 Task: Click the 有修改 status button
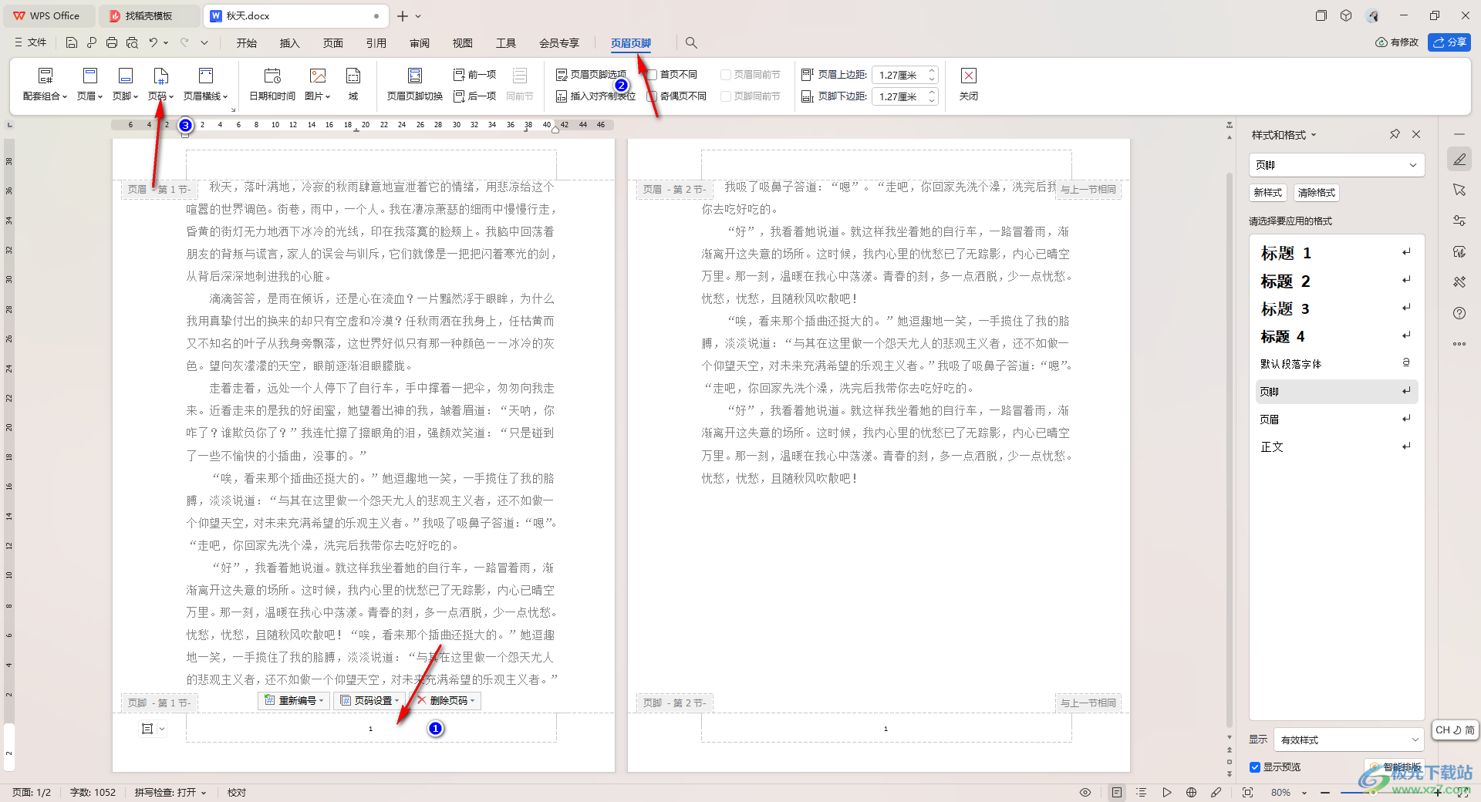(x=1397, y=42)
